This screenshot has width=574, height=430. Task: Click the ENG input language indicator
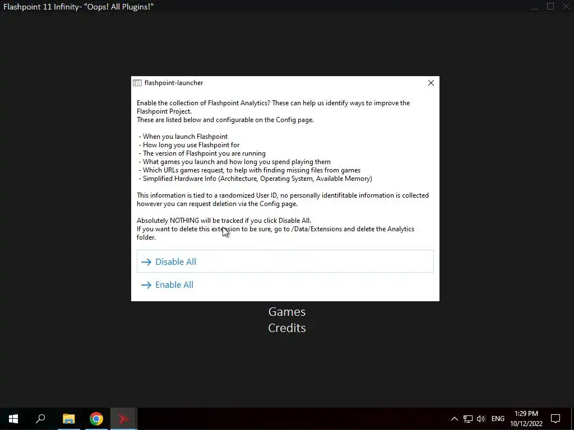pyautogui.click(x=498, y=419)
